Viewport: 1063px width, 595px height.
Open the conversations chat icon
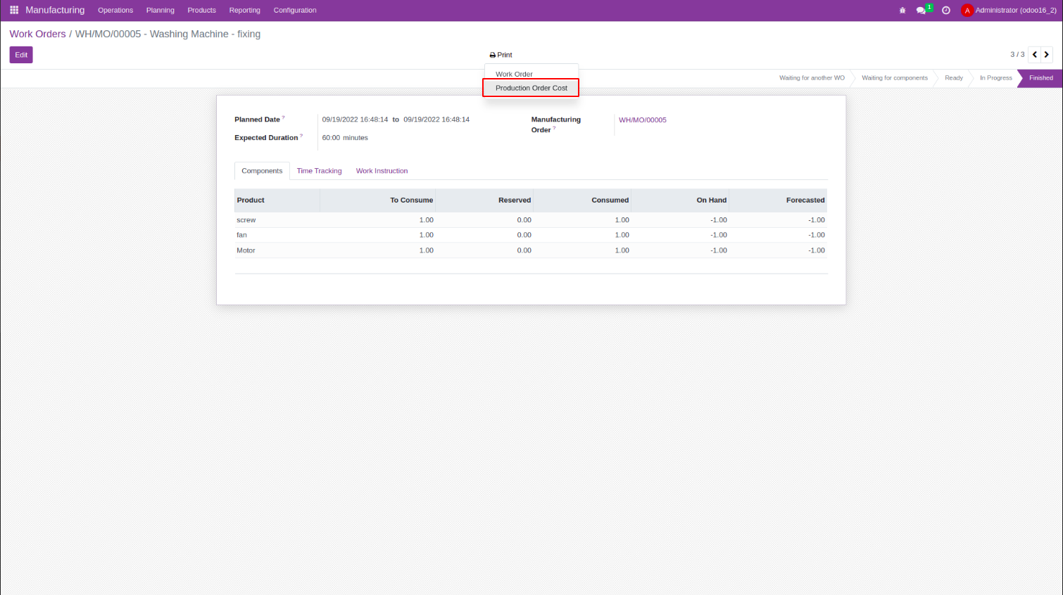[921, 11]
